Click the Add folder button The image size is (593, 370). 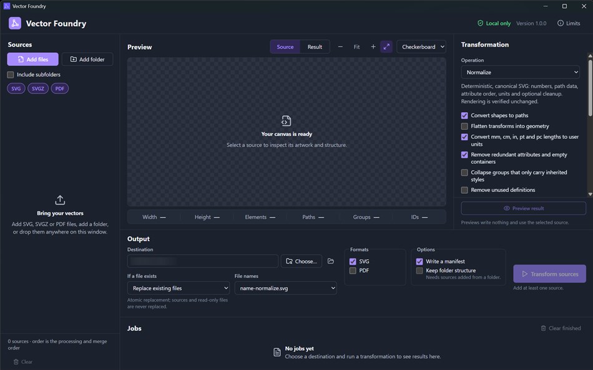point(87,59)
